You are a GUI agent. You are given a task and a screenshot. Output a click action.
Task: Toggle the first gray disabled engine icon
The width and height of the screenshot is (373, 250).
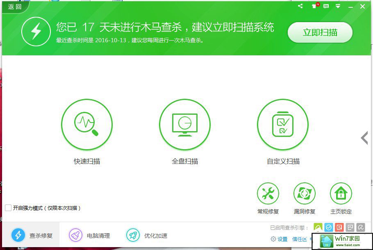coord(350,227)
